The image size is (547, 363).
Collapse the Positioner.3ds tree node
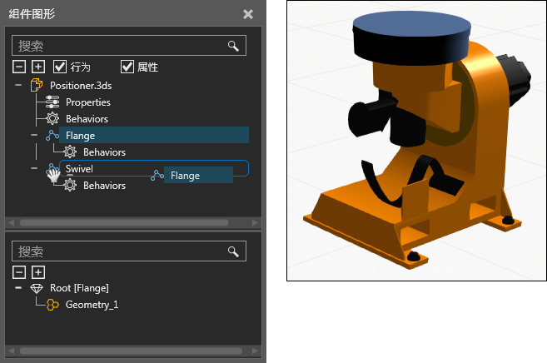pos(18,85)
